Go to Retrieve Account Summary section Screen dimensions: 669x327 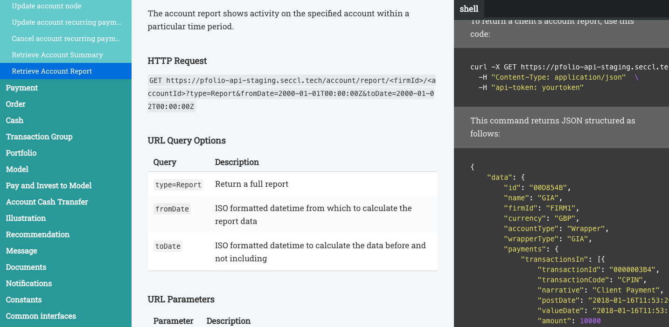click(x=57, y=55)
